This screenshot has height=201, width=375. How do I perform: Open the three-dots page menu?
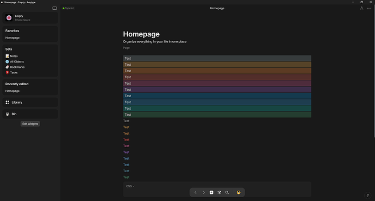[x=369, y=8]
